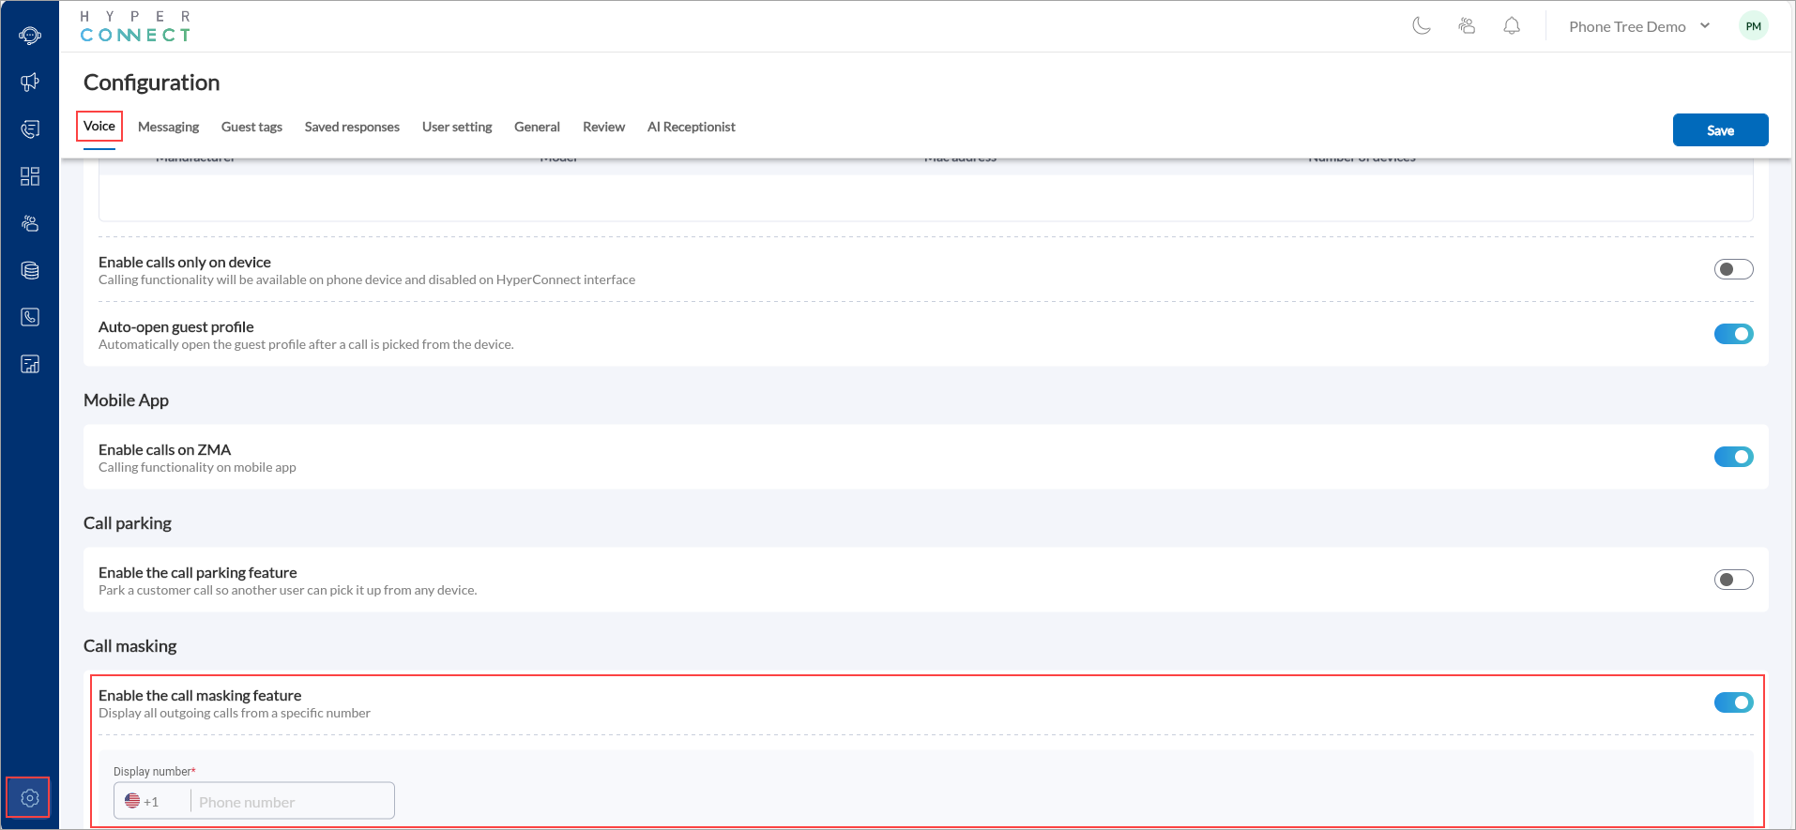Open the dashboard grid sidebar icon

(x=30, y=176)
